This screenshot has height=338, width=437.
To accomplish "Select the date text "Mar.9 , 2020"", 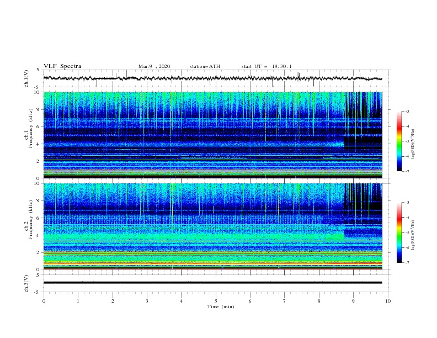I will (154, 66).
